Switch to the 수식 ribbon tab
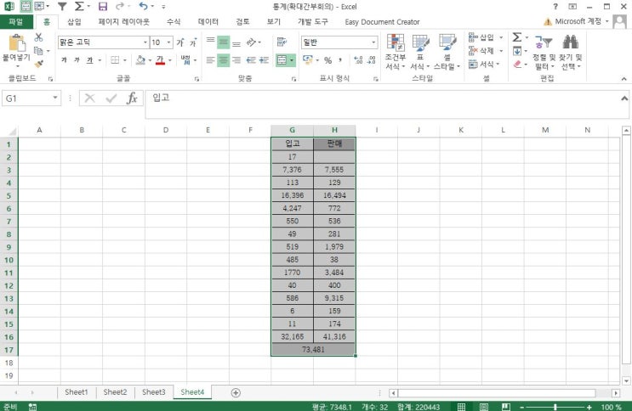This screenshot has height=411, width=632. coord(174,22)
